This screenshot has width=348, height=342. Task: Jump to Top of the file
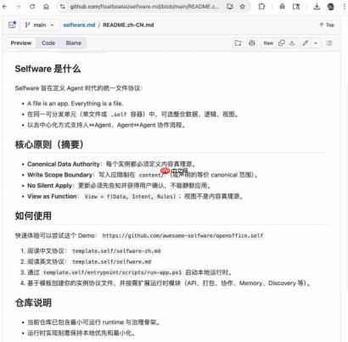(327, 25)
